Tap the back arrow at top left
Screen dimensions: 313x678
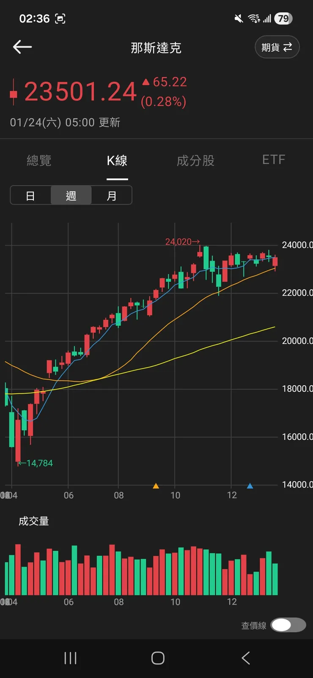click(x=22, y=47)
